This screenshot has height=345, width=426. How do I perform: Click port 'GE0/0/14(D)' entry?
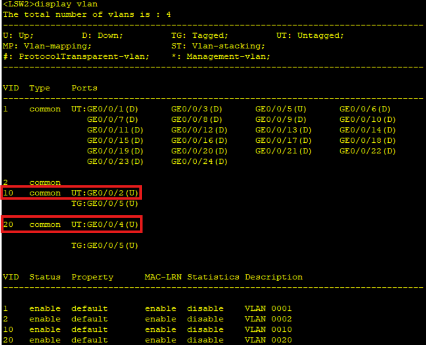tap(368, 130)
